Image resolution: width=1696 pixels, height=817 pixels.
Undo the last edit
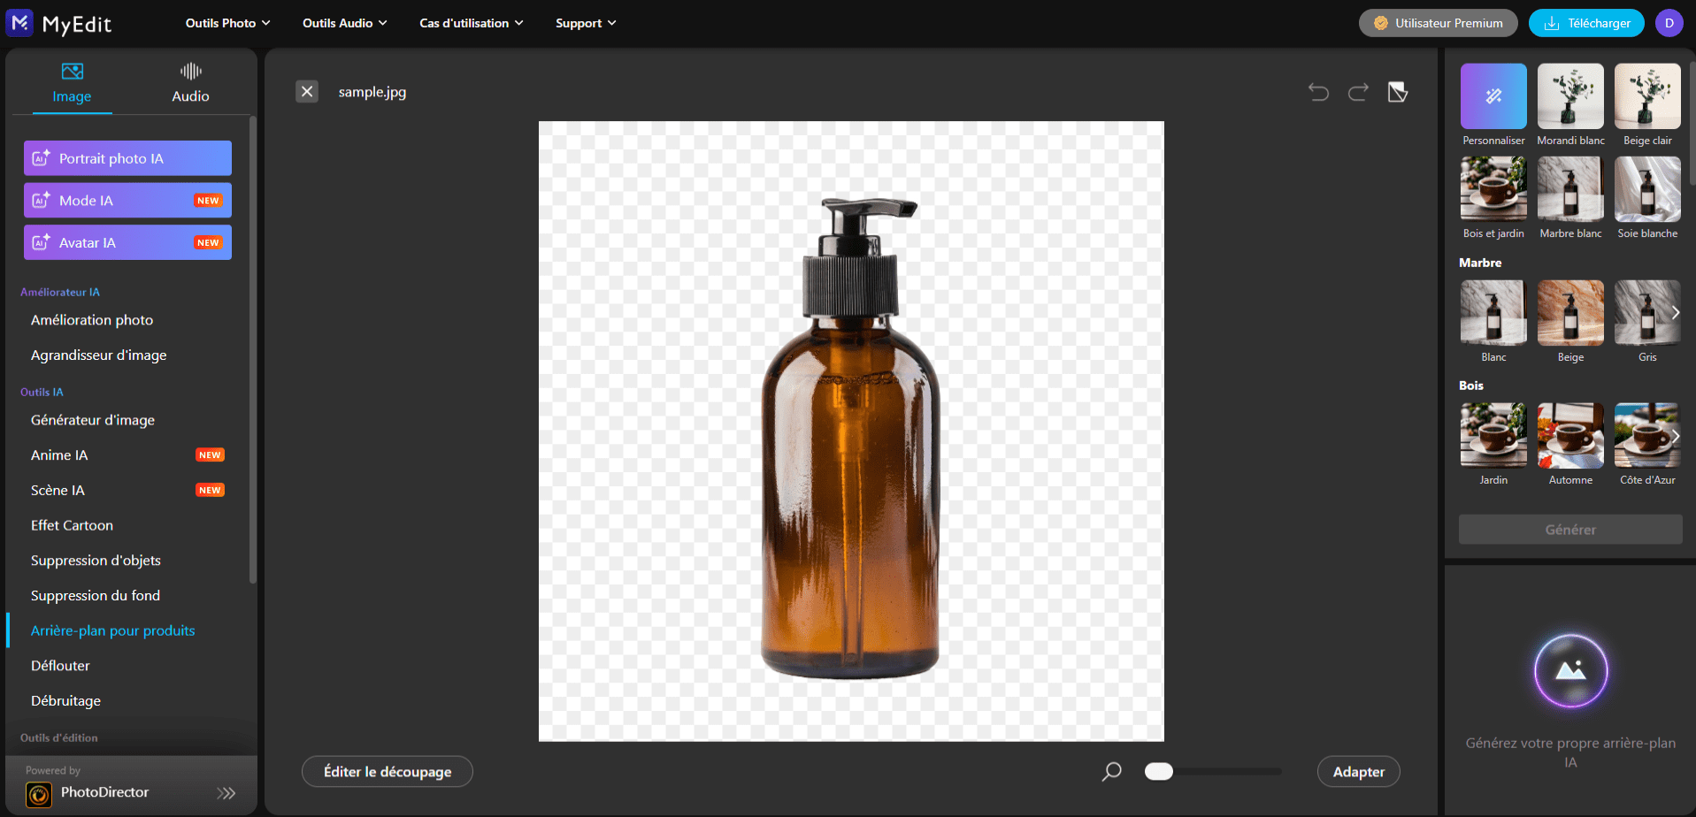pos(1318,91)
